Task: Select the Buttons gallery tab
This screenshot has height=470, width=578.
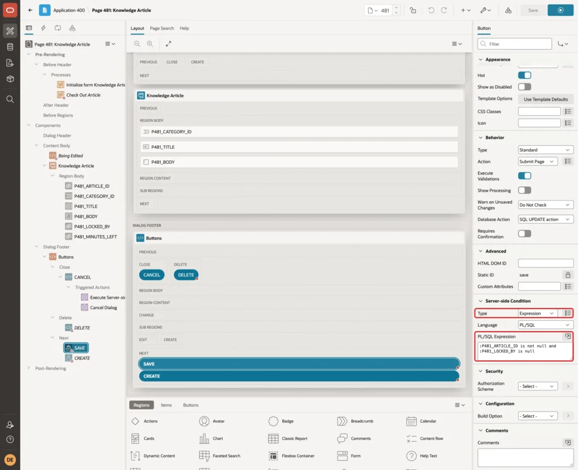Action: [x=191, y=405]
